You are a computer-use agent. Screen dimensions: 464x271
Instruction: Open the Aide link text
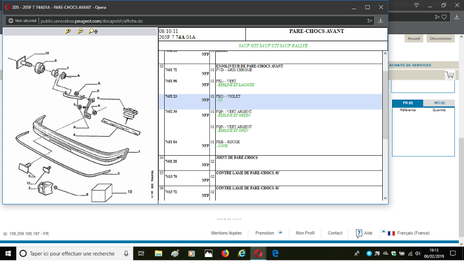pyautogui.click(x=368, y=233)
